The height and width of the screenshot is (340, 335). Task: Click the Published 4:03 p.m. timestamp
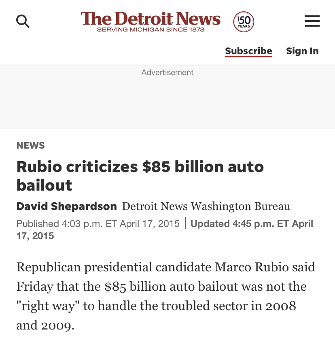[x=98, y=224]
